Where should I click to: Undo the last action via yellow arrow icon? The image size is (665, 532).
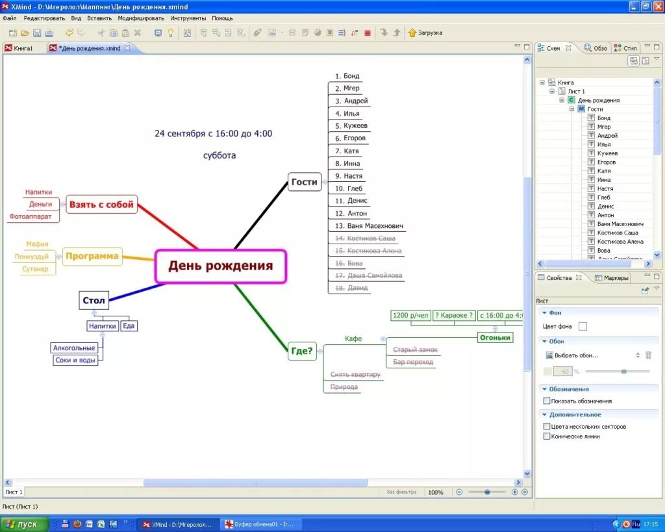coord(69,32)
